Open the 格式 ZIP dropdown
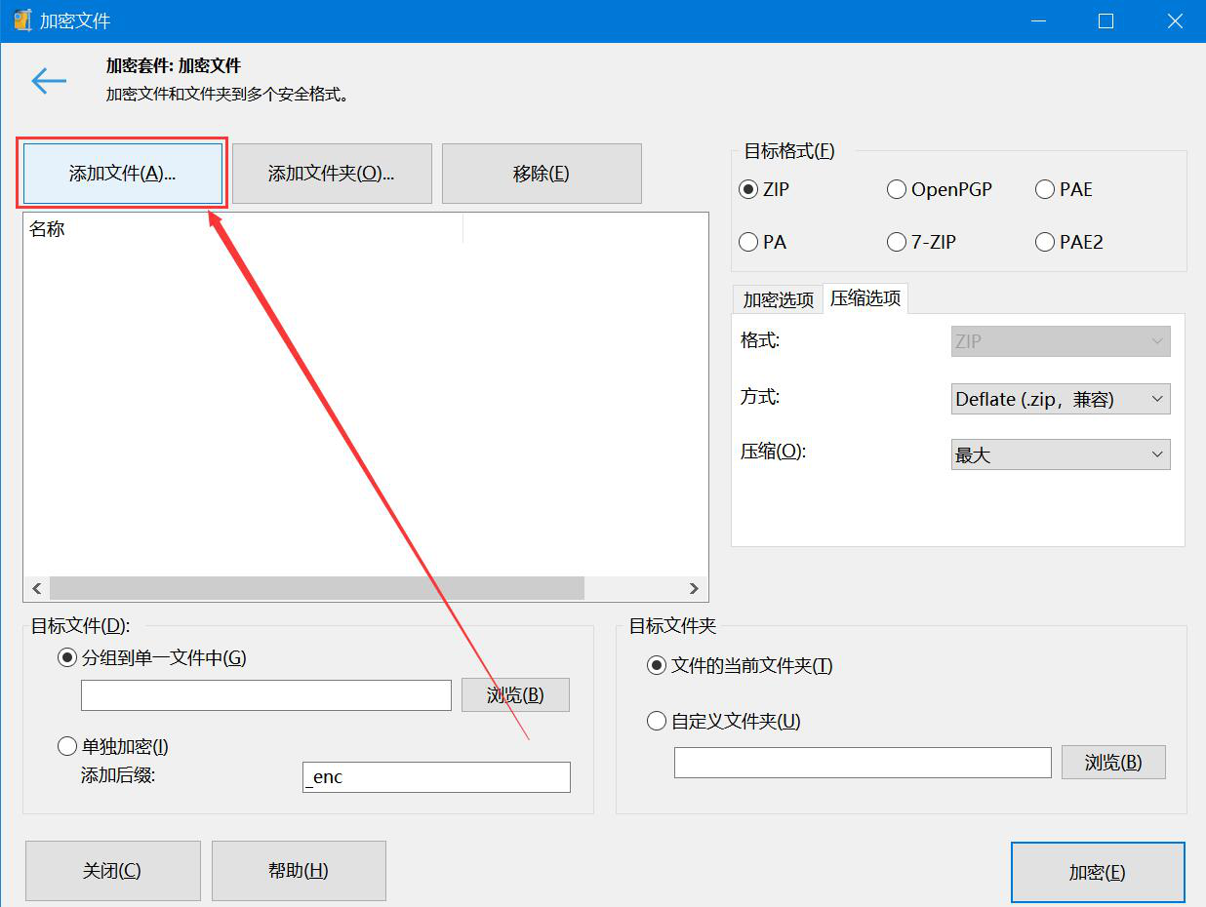 1061,341
